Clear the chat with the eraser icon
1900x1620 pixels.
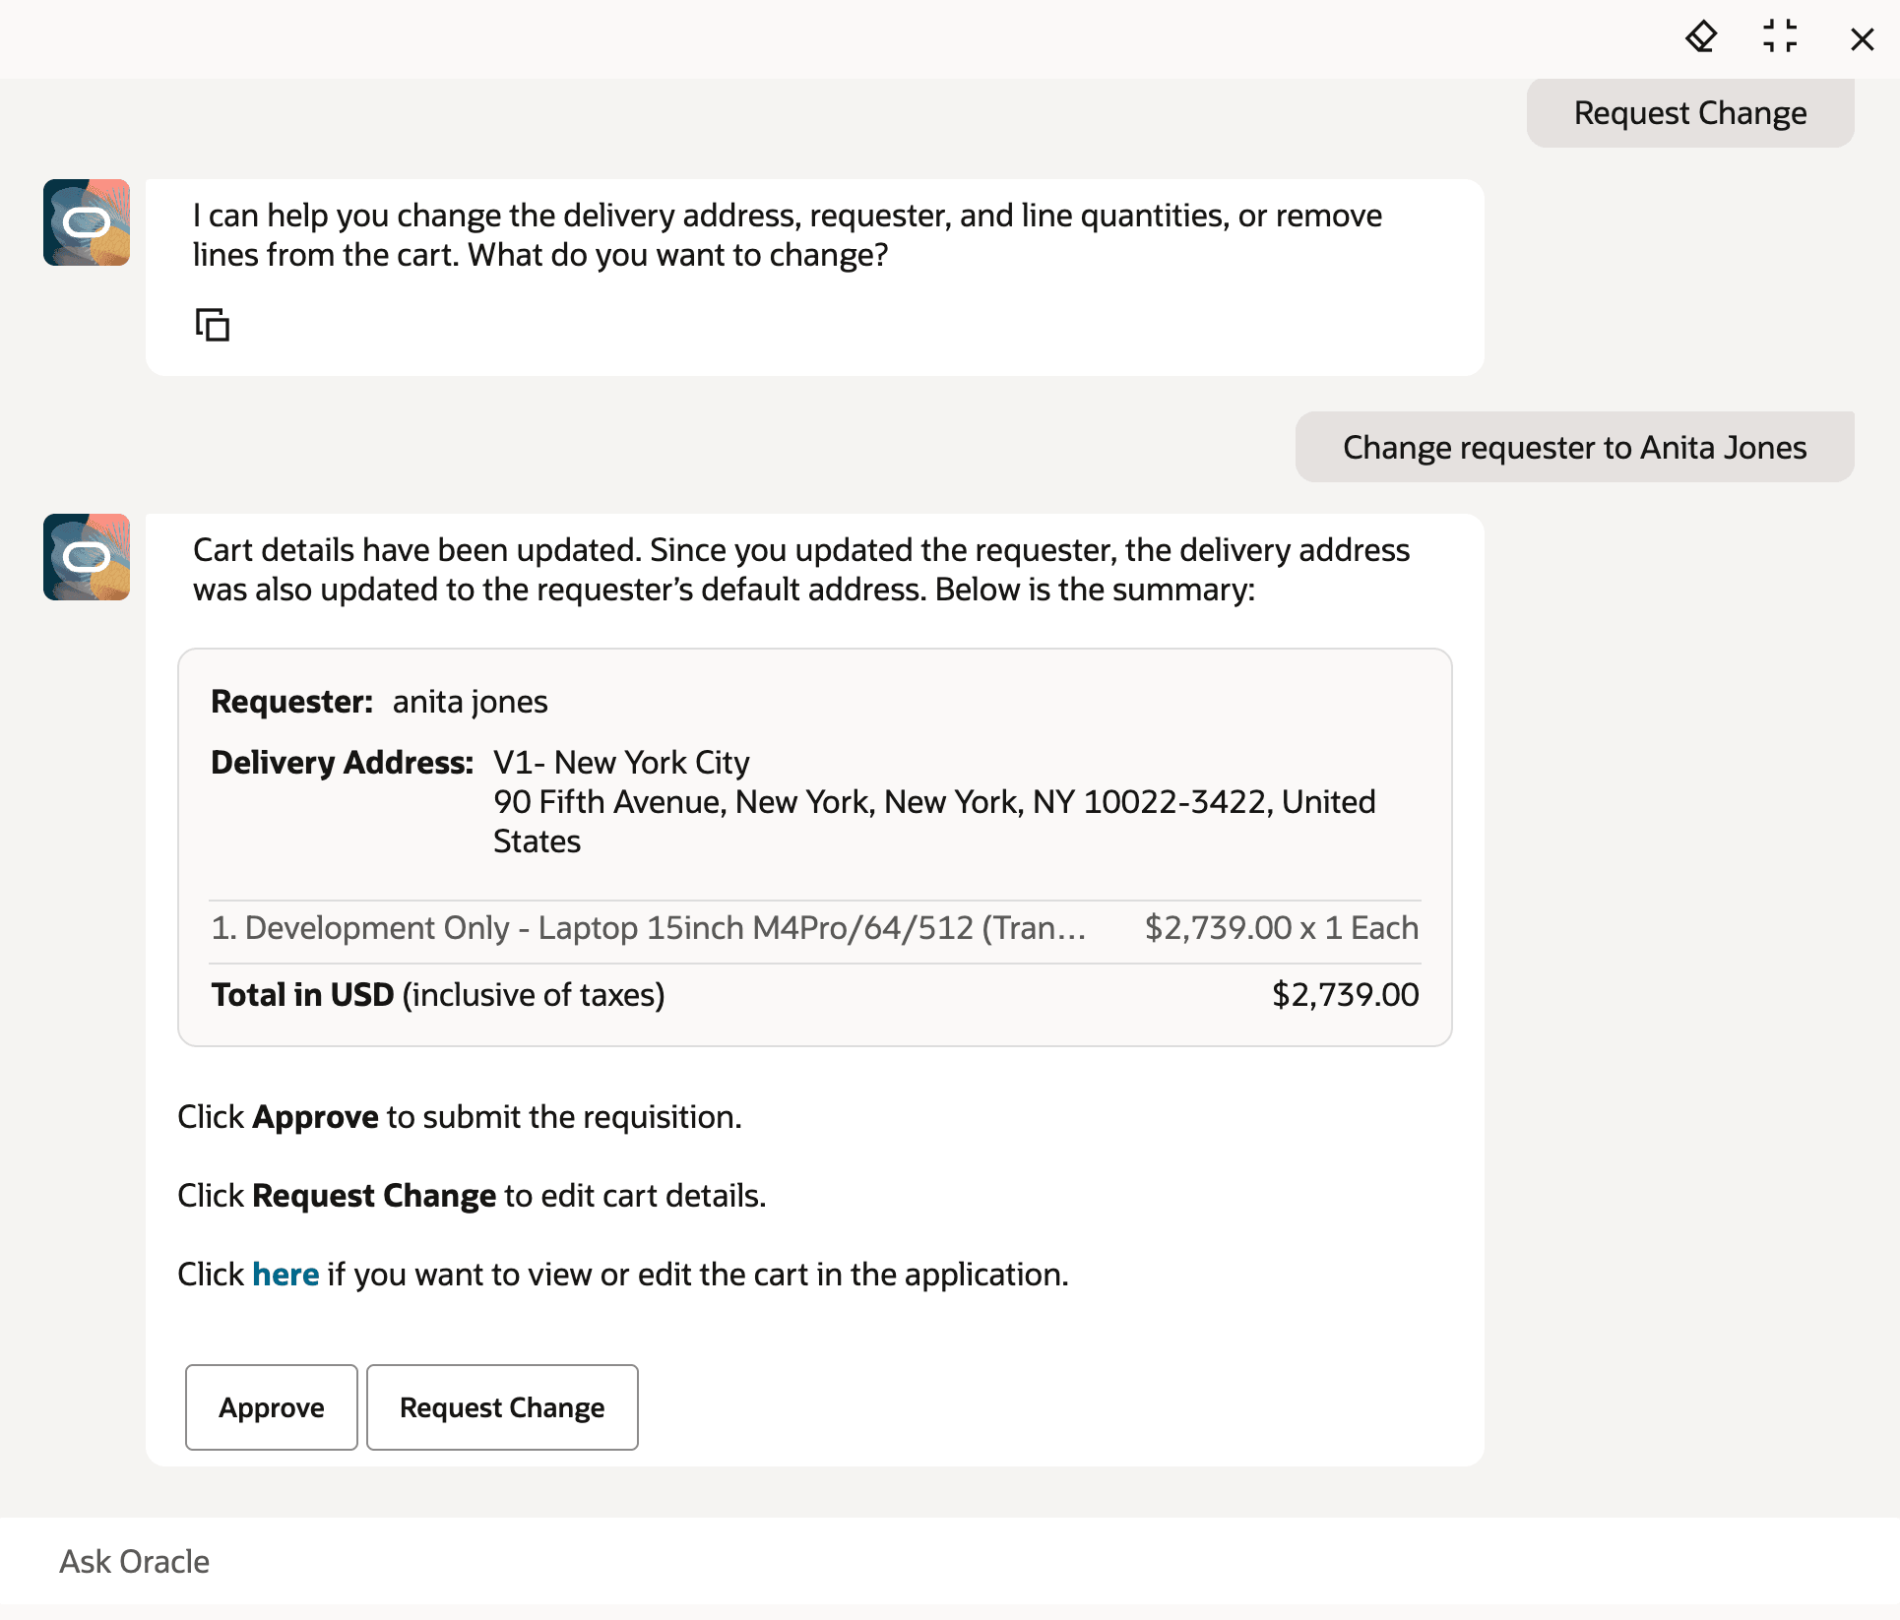(1701, 38)
